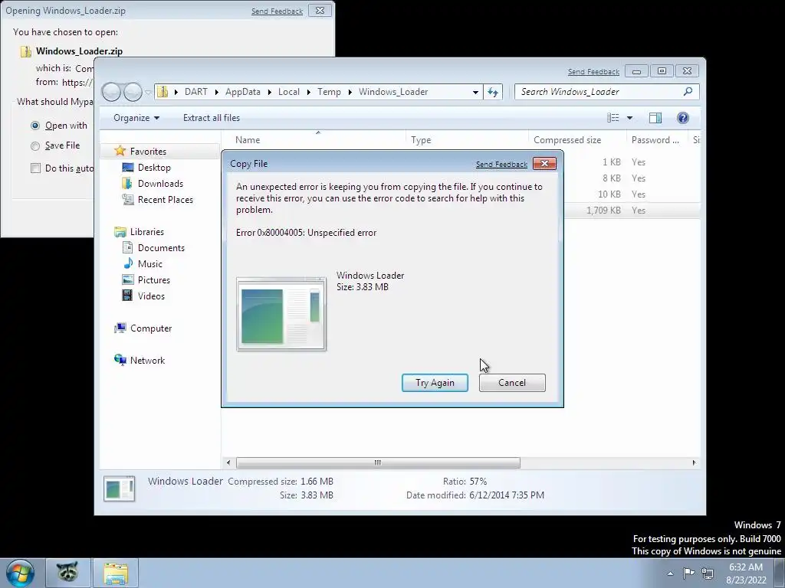The image size is (785, 588).
Task: Show hidden tray icons arrow
Action: coord(670,573)
